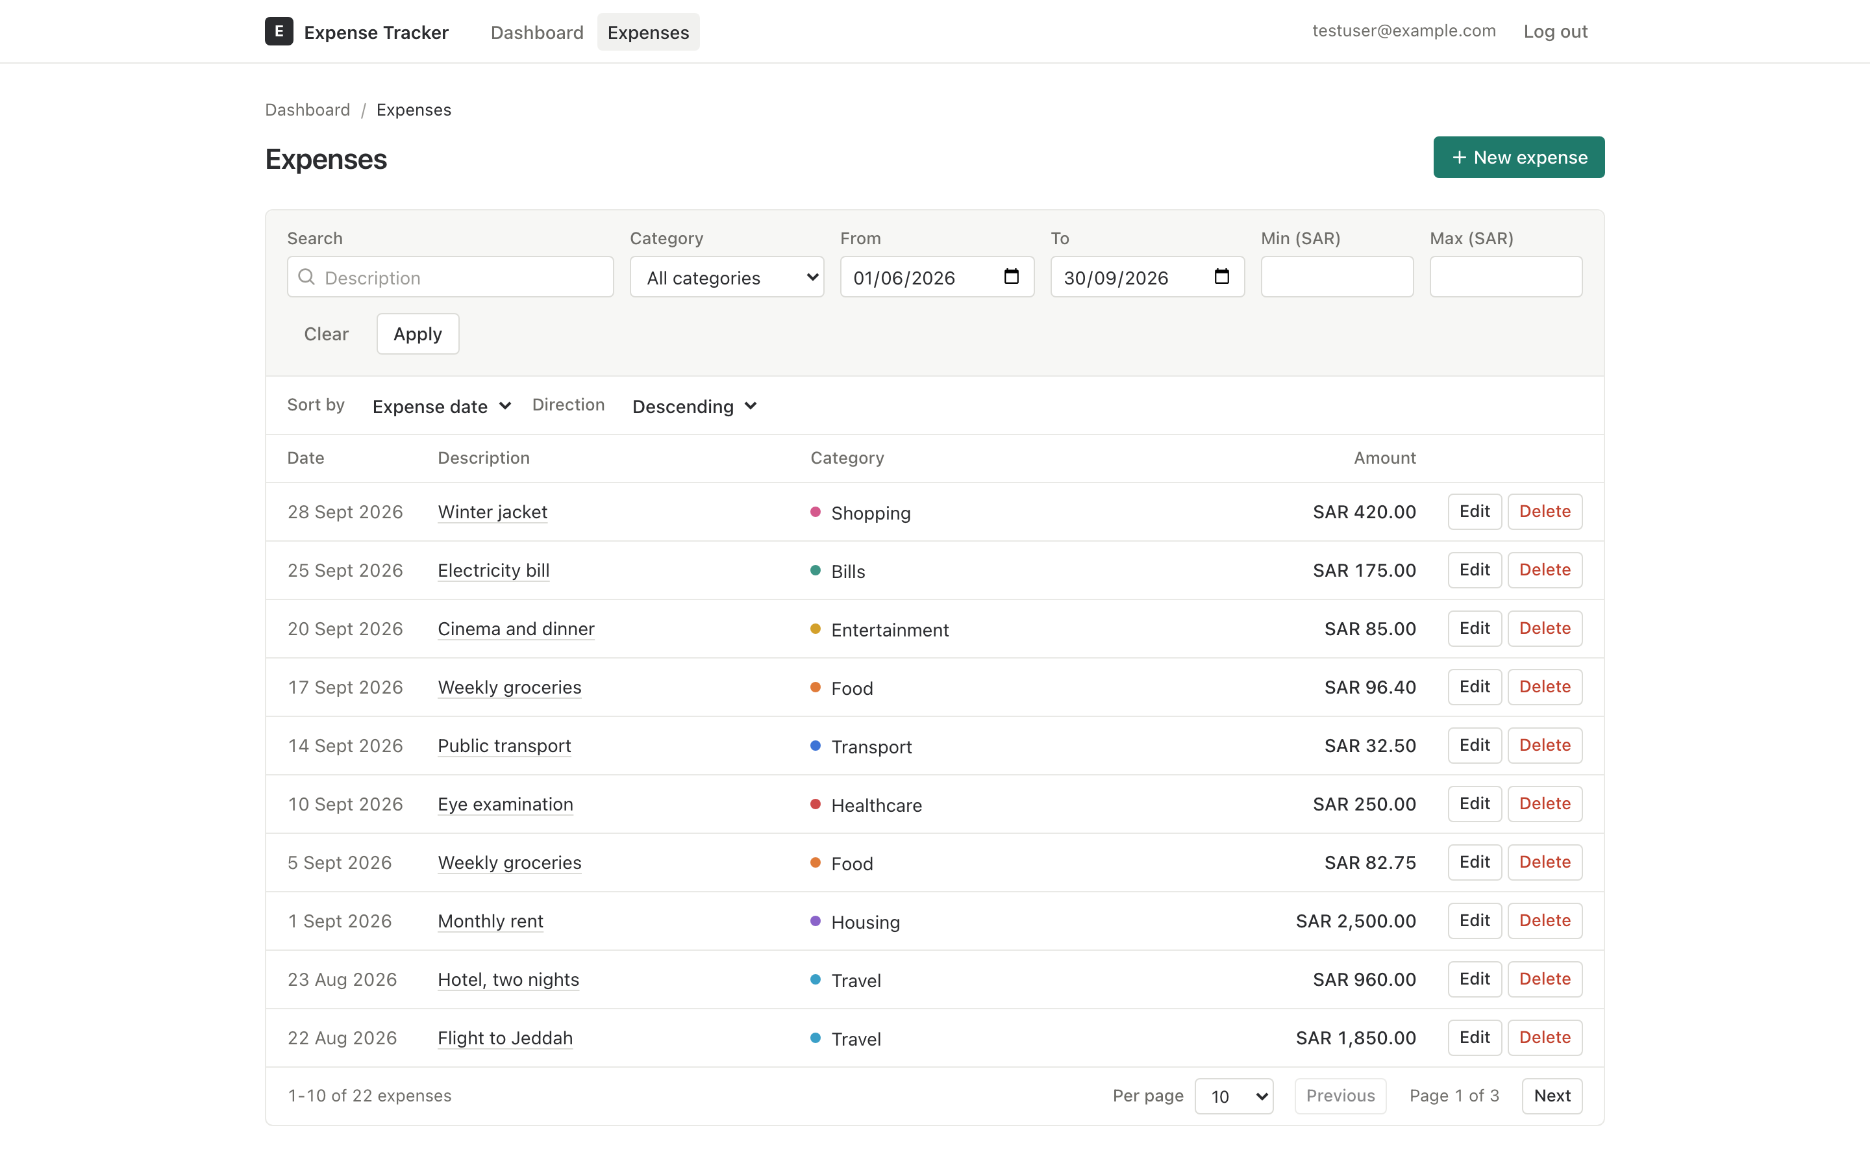
Task: Go to the Next page
Action: click(x=1552, y=1096)
